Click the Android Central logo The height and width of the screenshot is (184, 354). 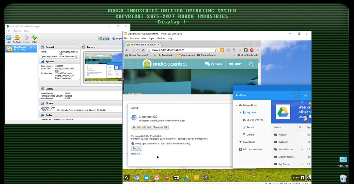click(x=165, y=64)
